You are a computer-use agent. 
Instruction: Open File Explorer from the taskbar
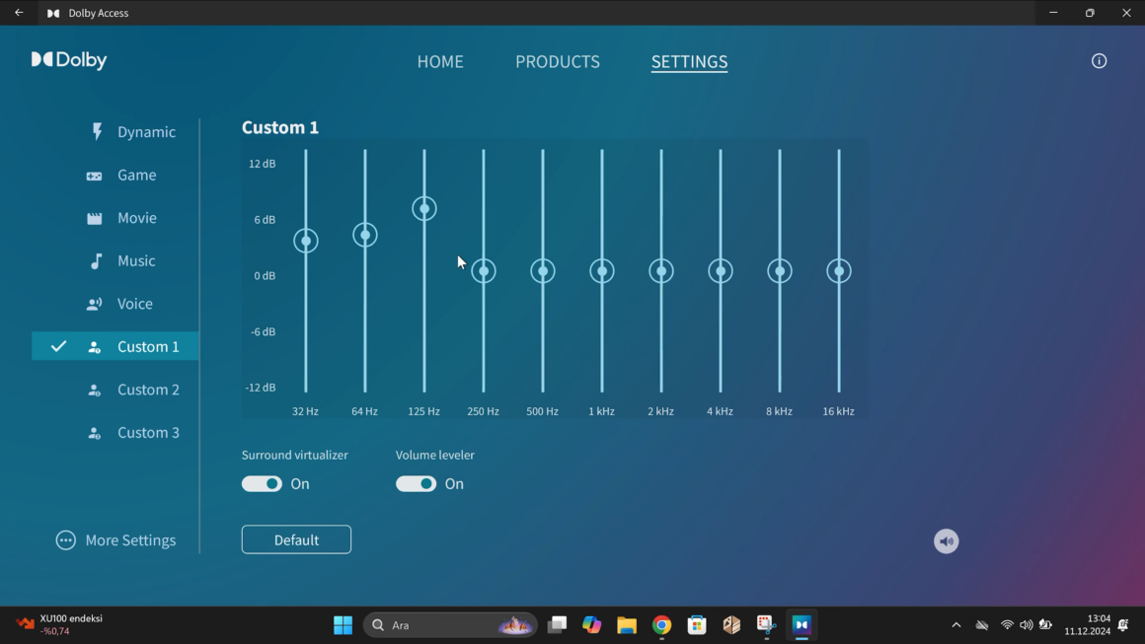(627, 625)
